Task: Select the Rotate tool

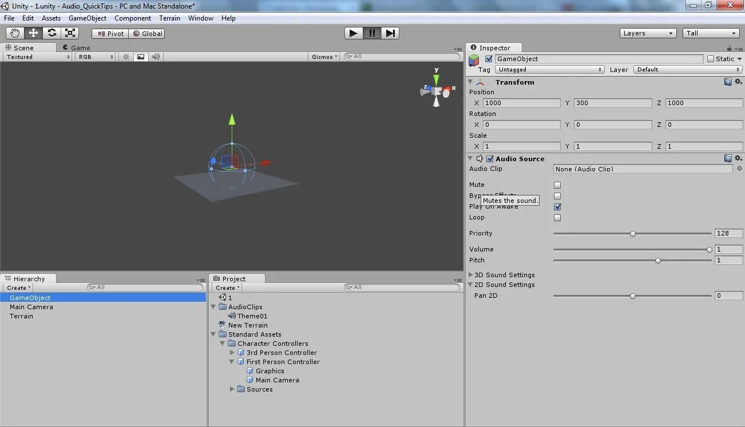Action: [51, 33]
